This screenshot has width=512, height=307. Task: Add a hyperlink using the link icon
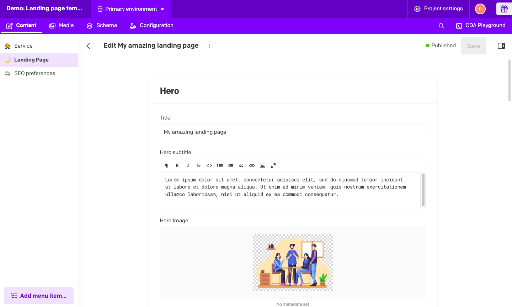(x=252, y=165)
